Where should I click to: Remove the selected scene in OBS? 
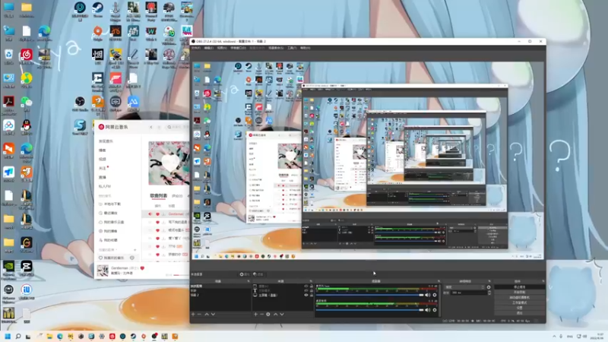[x=199, y=314]
